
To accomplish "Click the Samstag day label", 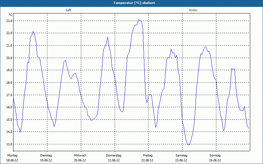I will point(181,155).
